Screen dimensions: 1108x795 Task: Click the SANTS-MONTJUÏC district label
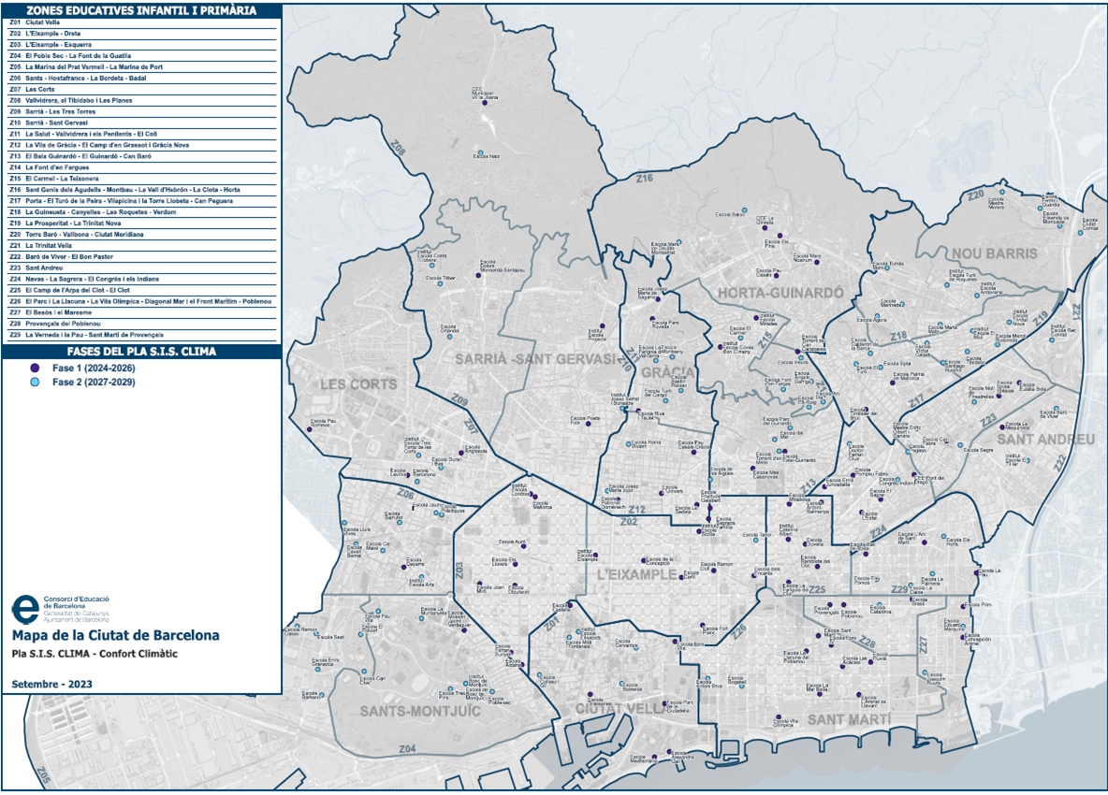420,711
